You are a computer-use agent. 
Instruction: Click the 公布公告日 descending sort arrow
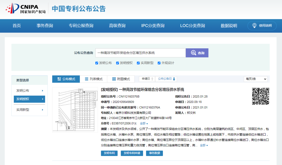click(174, 79)
